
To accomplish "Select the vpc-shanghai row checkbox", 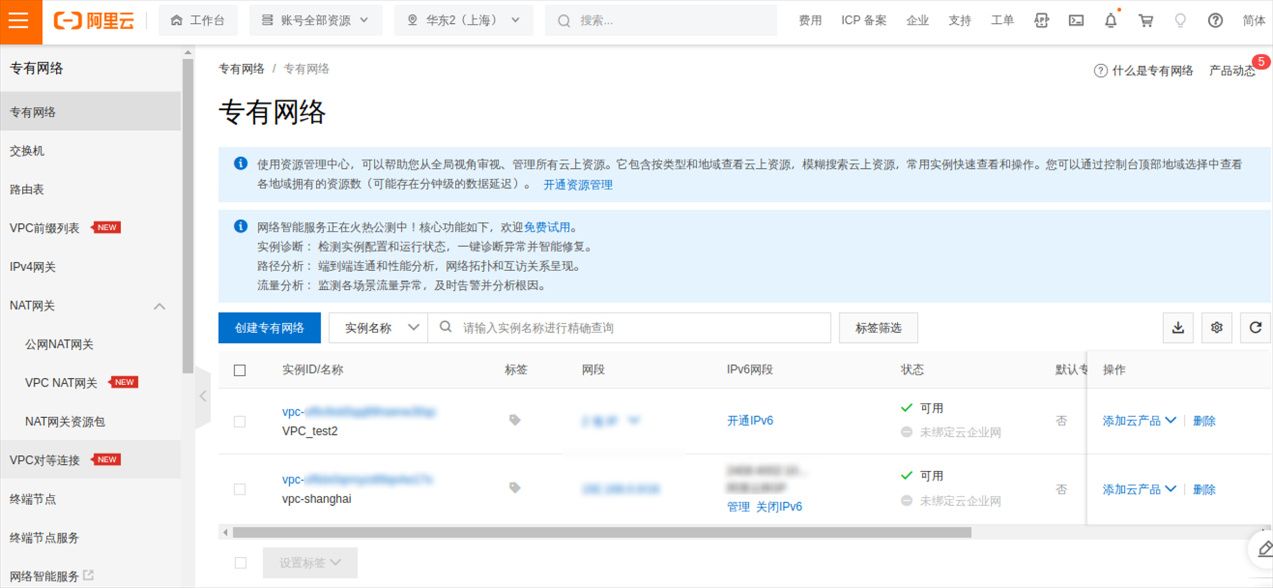I will coord(240,489).
